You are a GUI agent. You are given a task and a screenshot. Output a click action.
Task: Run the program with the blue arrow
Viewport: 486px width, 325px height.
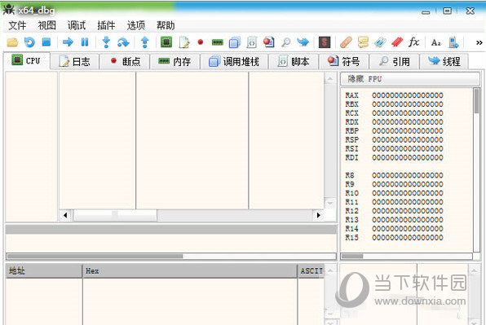pos(68,42)
